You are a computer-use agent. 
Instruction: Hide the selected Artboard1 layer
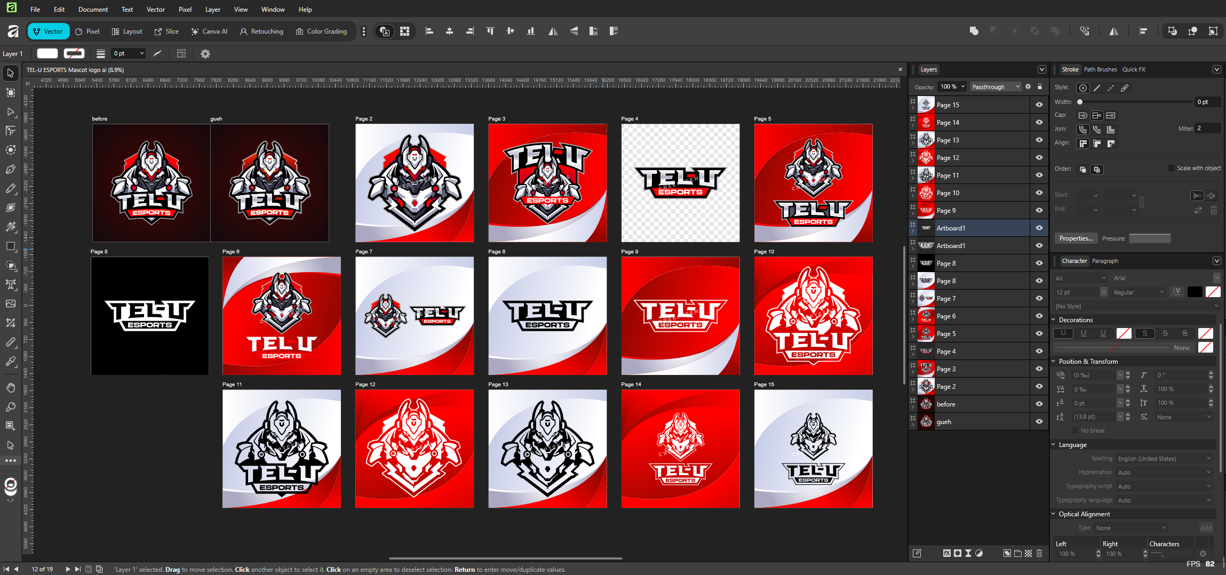1039,228
